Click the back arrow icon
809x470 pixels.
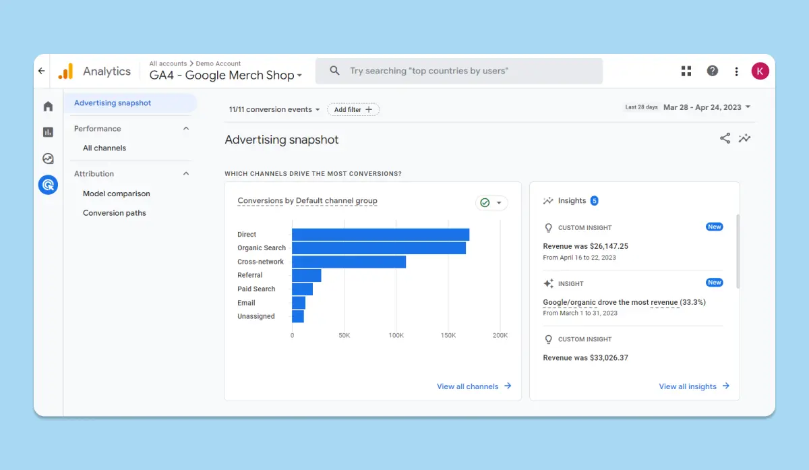click(x=42, y=71)
